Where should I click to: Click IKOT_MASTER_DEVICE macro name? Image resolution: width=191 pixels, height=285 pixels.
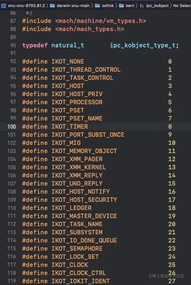84,216
